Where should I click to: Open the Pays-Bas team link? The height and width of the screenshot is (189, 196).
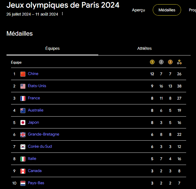pyautogui.click(x=36, y=183)
